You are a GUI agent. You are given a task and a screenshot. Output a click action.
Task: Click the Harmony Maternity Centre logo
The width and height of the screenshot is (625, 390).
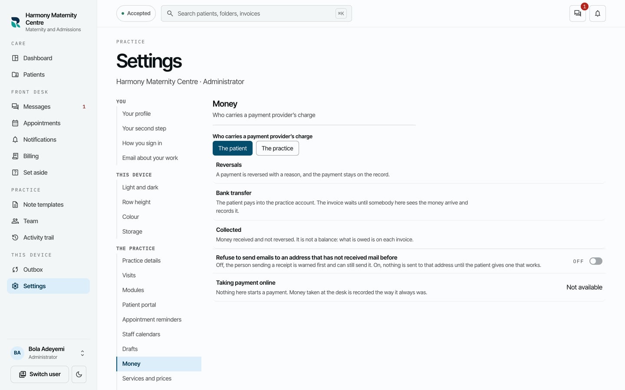[x=16, y=22]
